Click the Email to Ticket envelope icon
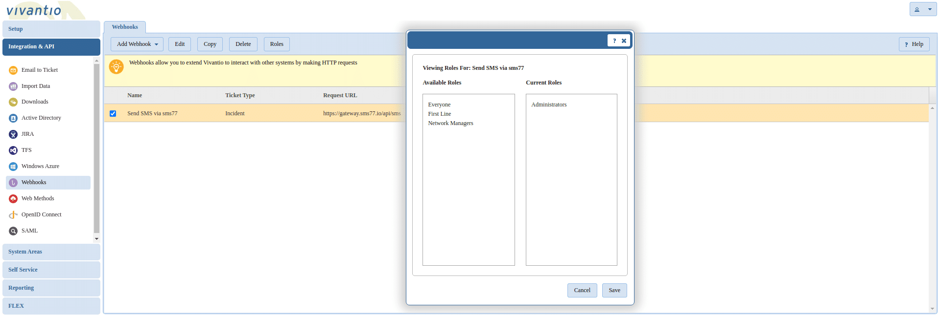This screenshot has height=318, width=940. pos(13,70)
